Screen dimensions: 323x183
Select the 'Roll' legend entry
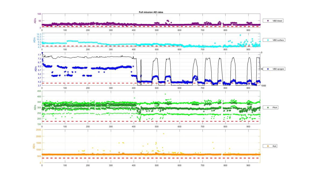[x=270, y=146]
